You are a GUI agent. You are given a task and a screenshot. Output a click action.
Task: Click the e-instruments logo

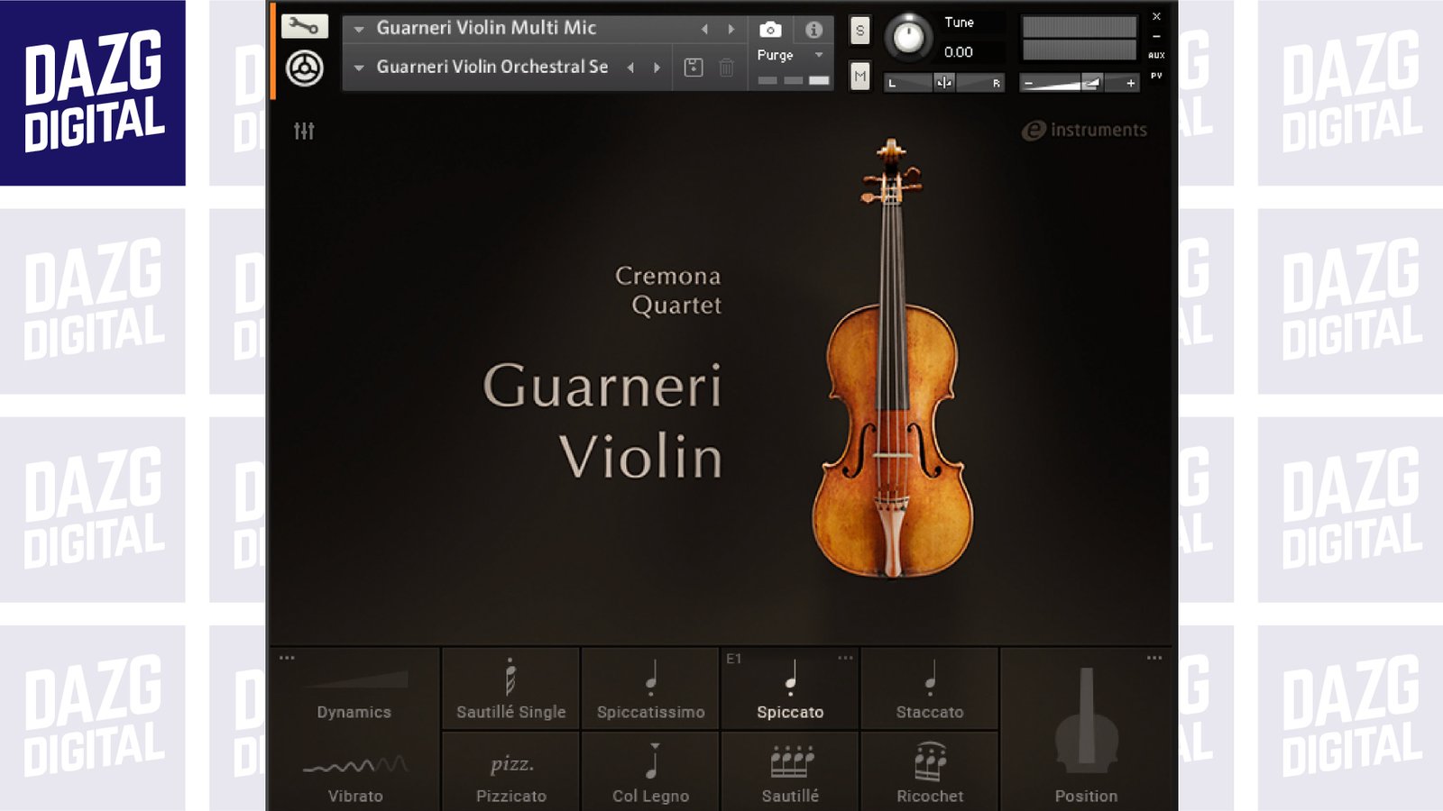click(1084, 131)
